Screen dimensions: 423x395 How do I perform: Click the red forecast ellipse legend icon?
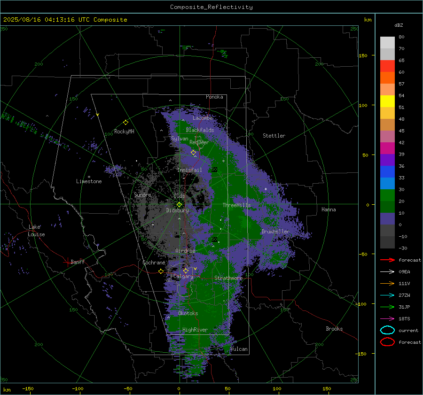387,342
